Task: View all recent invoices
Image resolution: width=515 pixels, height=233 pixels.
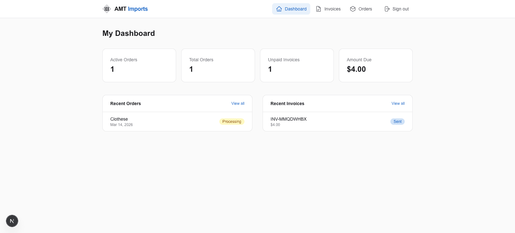Action: 398,103
